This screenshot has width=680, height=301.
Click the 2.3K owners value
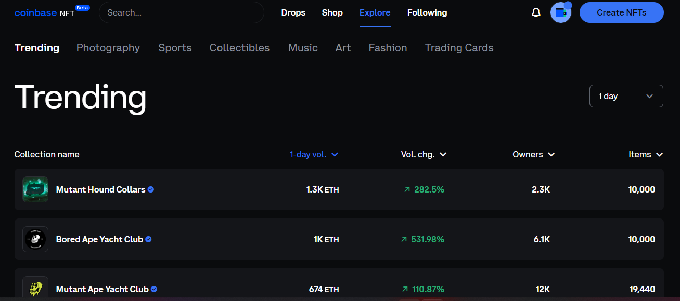(x=541, y=190)
